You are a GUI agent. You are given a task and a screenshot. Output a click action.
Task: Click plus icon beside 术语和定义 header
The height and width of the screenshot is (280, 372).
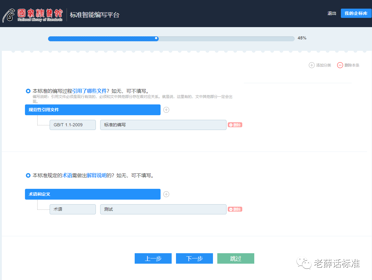(166, 194)
